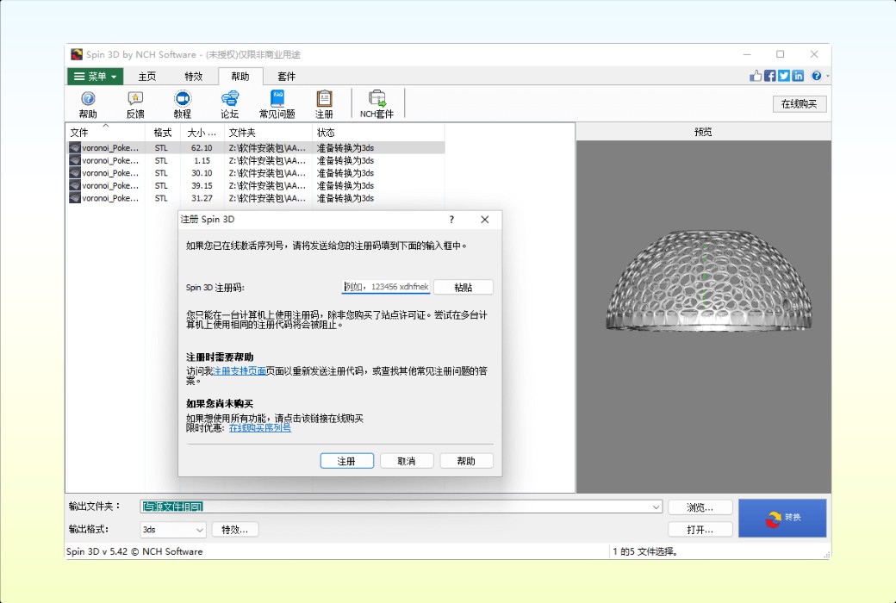Start conversion with the 转换 button
The width and height of the screenshot is (896, 603).
[x=782, y=518]
